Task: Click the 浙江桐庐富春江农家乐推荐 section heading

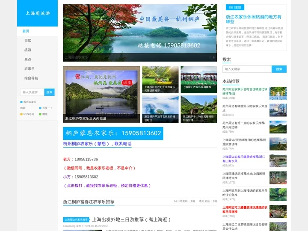Action: tap(89, 202)
